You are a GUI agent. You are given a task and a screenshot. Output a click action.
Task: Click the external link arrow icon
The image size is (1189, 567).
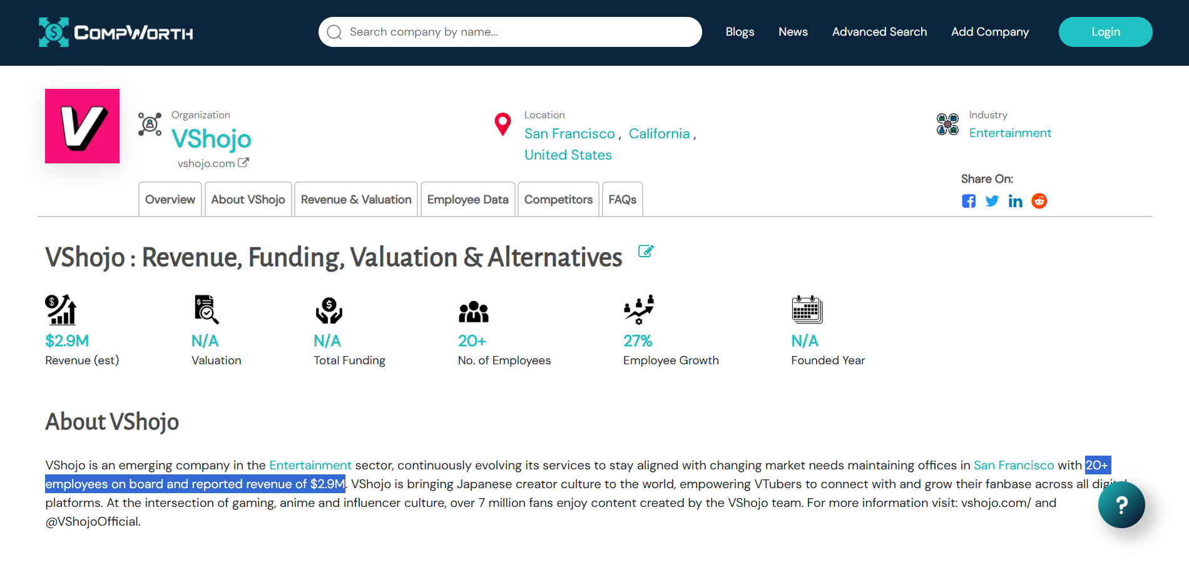pyautogui.click(x=243, y=163)
